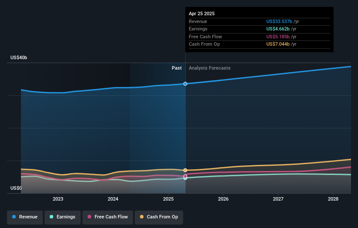Viewport: 358px width, 228px height.
Task: Toggle the Earnings series legend button
Action: point(62,217)
